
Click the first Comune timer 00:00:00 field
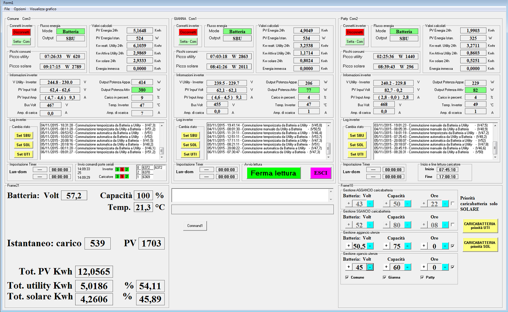[60, 170]
